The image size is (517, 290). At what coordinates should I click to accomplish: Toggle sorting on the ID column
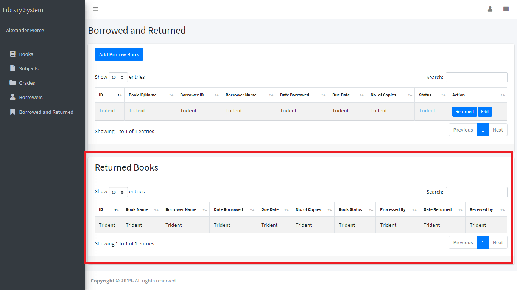pyautogui.click(x=109, y=95)
